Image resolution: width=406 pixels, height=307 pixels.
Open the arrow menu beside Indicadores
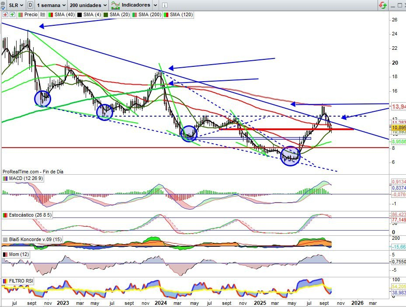[x=154, y=5]
